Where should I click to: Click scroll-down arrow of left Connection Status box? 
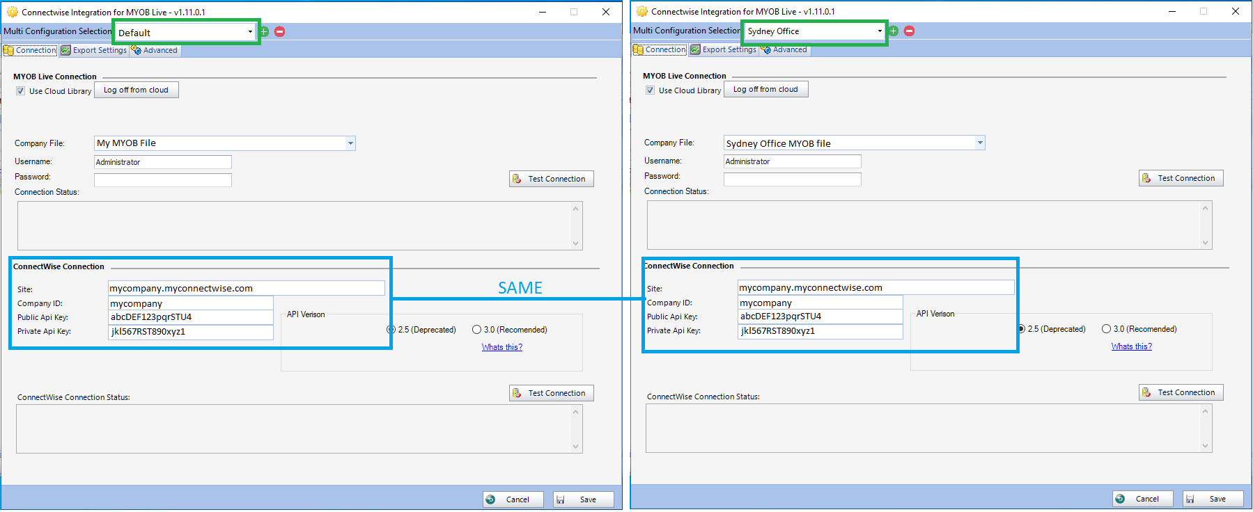click(x=576, y=243)
